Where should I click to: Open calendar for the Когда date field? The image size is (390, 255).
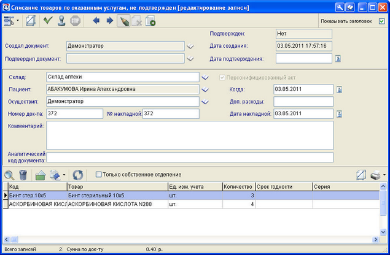[x=339, y=89]
